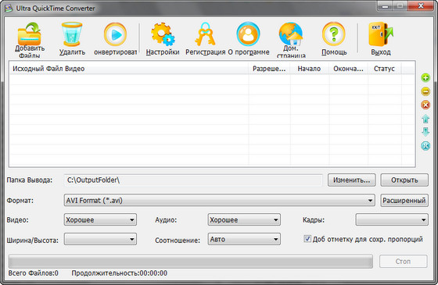Click the Выход exit door icon
Viewport: 438px width, 285px height.
(381, 34)
